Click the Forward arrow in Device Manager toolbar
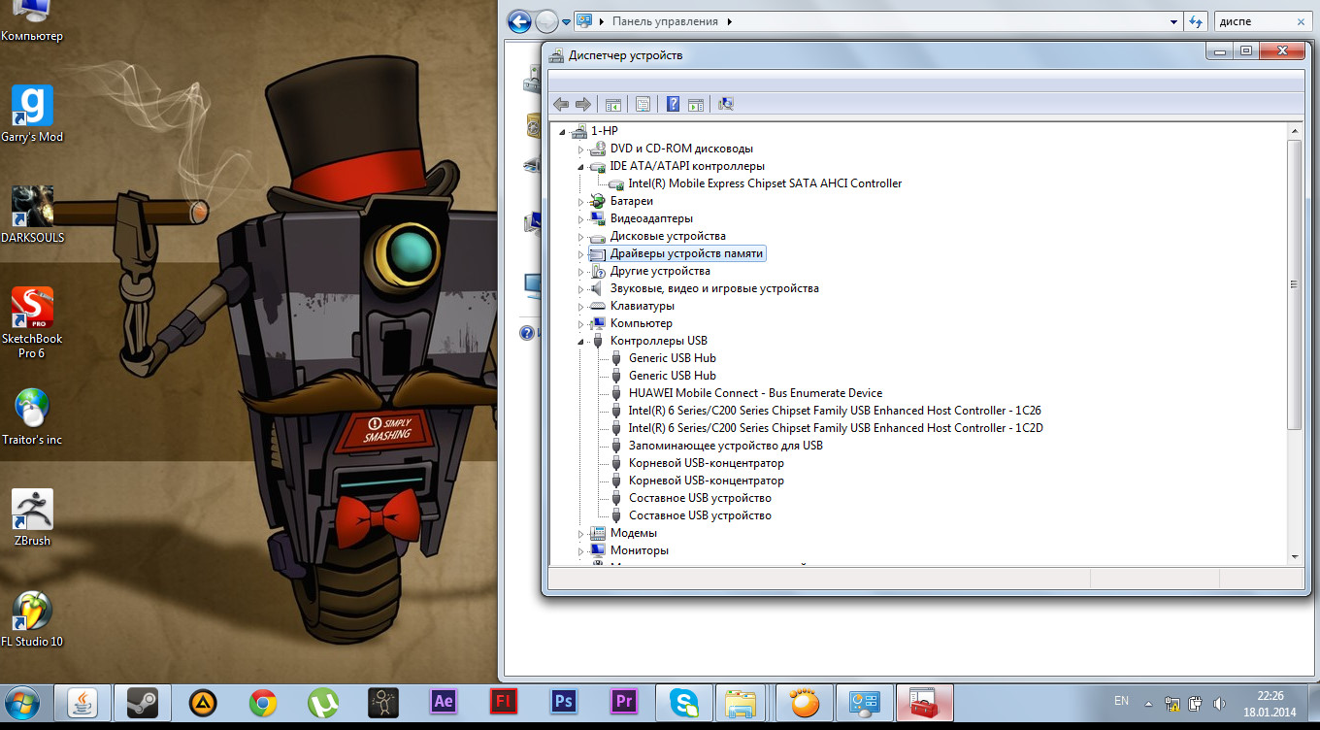Viewport: 1320px width, 730px height. pos(583,104)
